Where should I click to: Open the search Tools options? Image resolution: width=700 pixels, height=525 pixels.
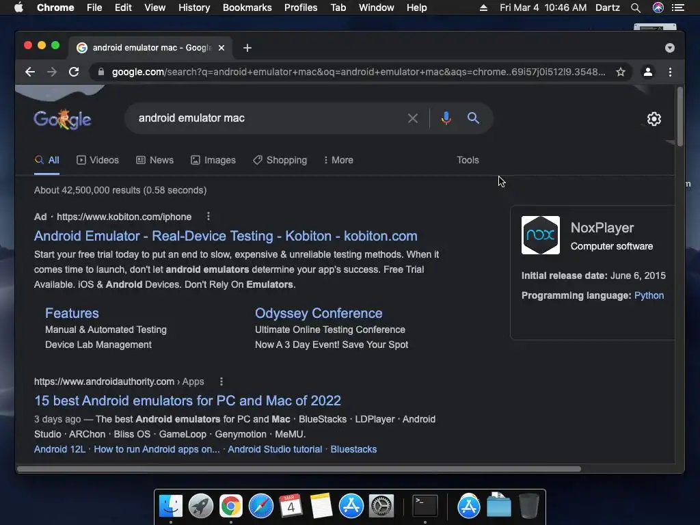click(468, 160)
